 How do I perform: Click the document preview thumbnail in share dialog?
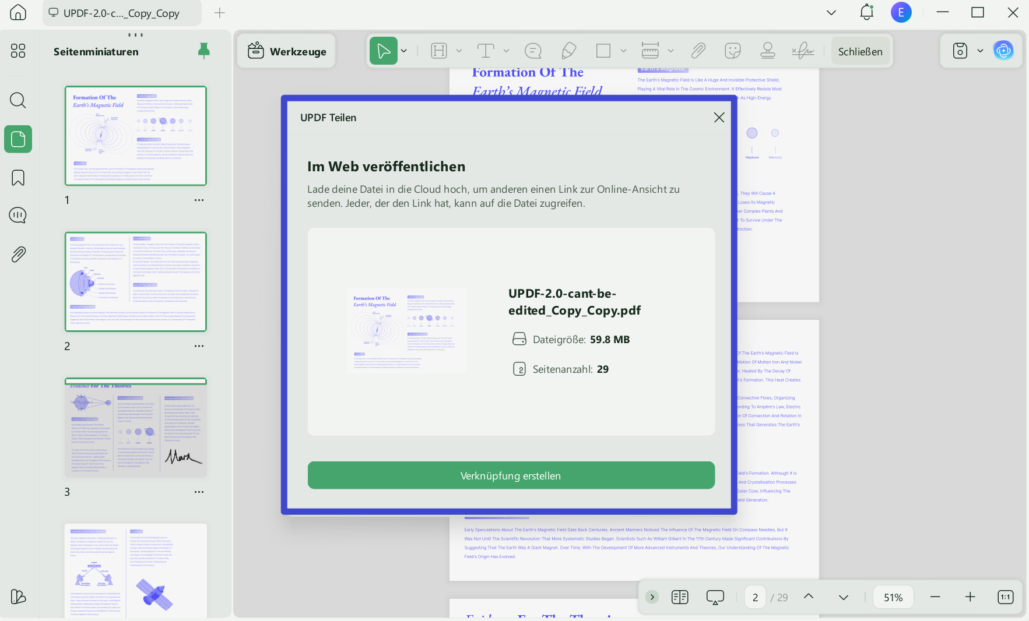pos(406,330)
